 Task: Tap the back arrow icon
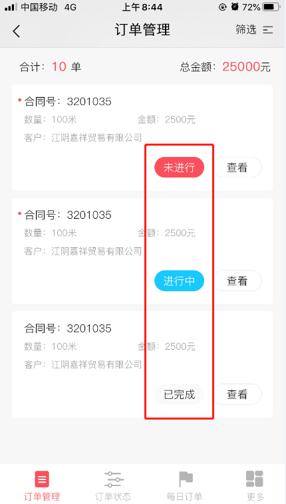(x=17, y=31)
